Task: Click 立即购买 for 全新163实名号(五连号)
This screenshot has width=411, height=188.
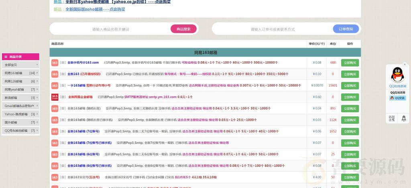Action: point(350,177)
